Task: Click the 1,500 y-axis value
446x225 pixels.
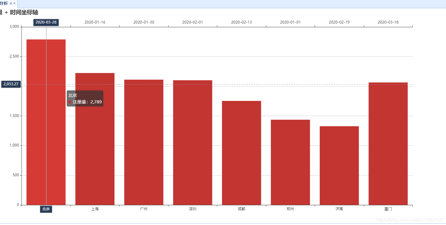Action: tap(14, 116)
